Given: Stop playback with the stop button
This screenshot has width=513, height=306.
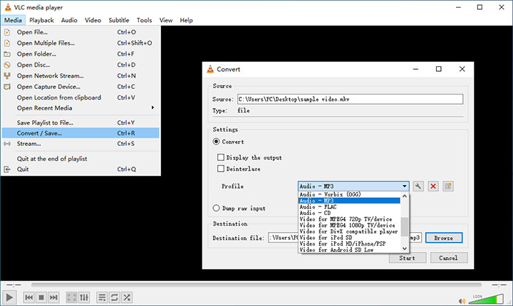Looking at the screenshot, I should point(41,297).
